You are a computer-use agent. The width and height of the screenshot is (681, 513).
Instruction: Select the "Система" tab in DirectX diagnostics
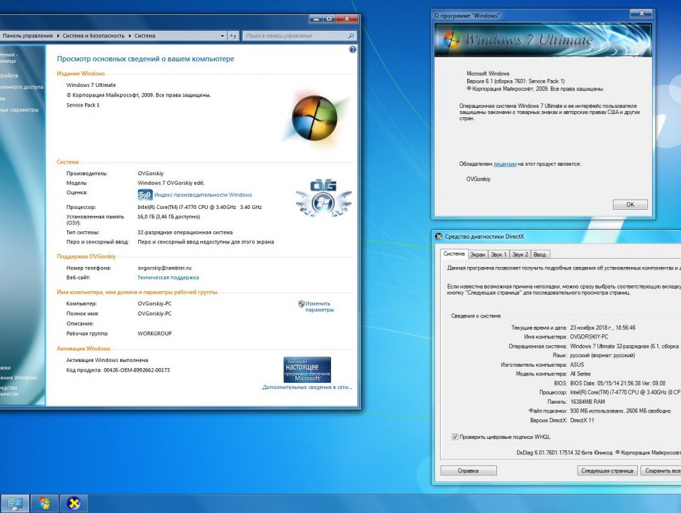(454, 253)
